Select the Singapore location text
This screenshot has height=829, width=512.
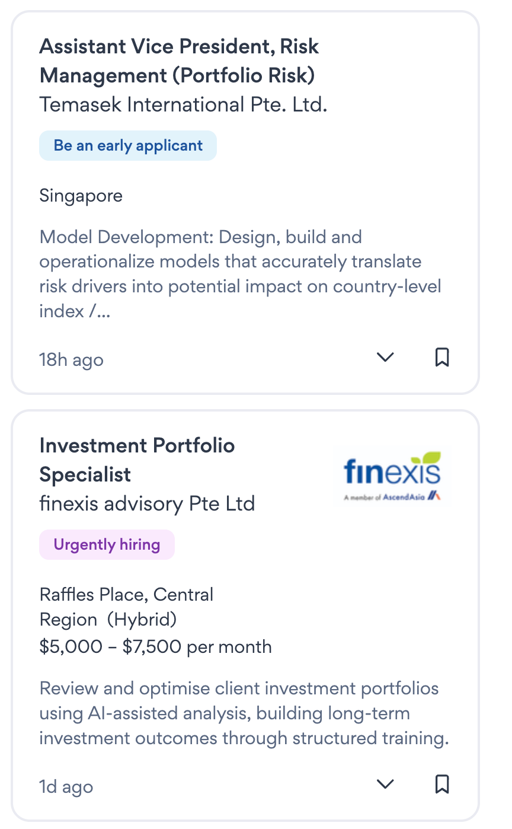pyautogui.click(x=81, y=196)
